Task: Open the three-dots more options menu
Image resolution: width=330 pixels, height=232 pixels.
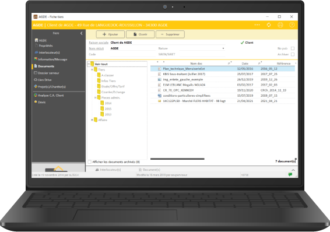Action: coord(257,25)
